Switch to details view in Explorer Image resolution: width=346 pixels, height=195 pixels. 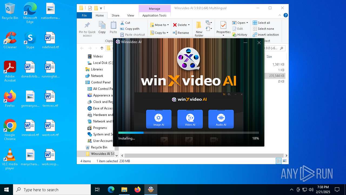point(278,161)
